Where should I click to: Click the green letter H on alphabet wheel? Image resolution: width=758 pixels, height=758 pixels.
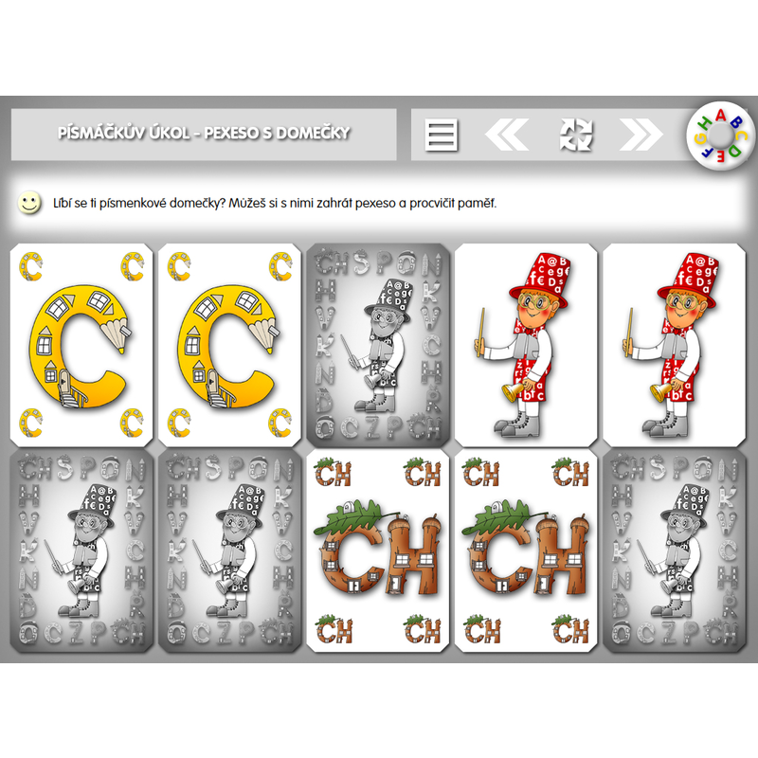click(705, 124)
